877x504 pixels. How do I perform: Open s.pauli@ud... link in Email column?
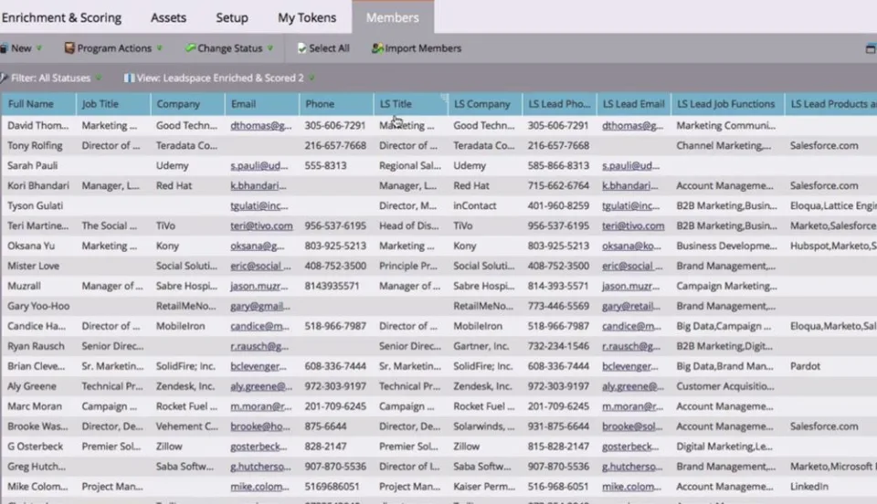[x=259, y=166]
